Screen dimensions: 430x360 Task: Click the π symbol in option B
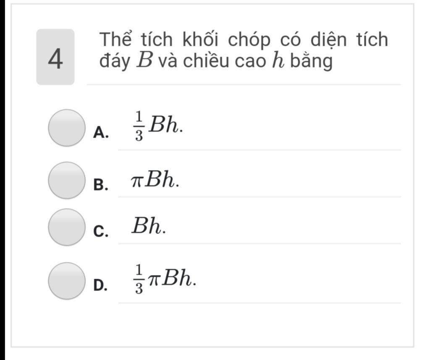[x=137, y=181]
